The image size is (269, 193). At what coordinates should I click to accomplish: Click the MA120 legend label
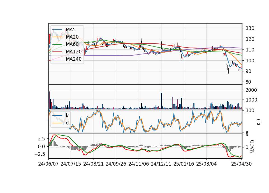[x=74, y=51]
